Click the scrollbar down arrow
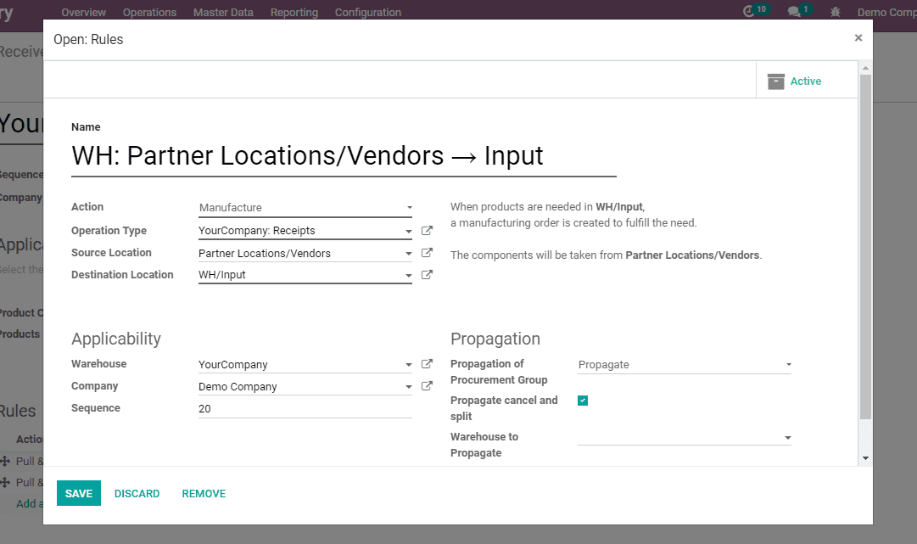The width and height of the screenshot is (917, 544). tap(865, 458)
